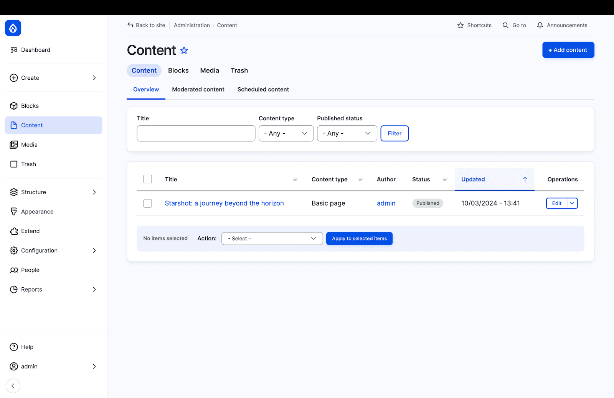Image resolution: width=614 pixels, height=398 pixels.
Task: Click the Author column header
Action: click(386, 179)
